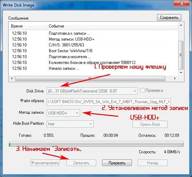Click the 0.55% completion value
Screen dimensions: 192x177
(x=49, y=135)
